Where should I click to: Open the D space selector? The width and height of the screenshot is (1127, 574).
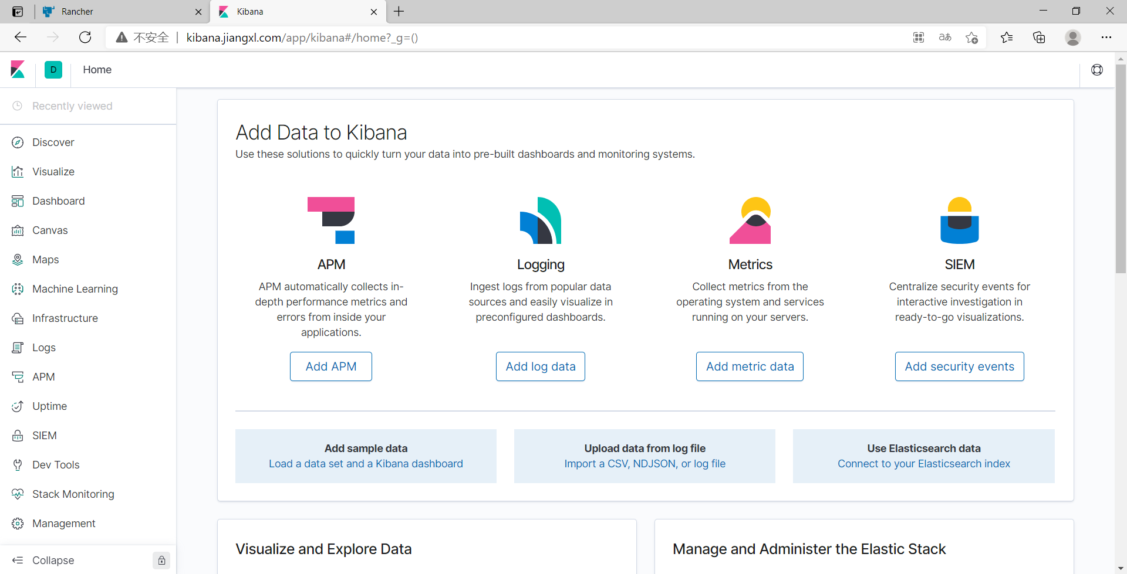click(x=53, y=70)
